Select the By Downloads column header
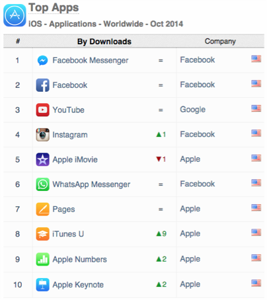This screenshot has height=300, width=267. [x=104, y=42]
